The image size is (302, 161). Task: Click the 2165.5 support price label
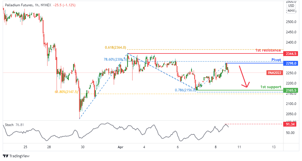coord(291,90)
